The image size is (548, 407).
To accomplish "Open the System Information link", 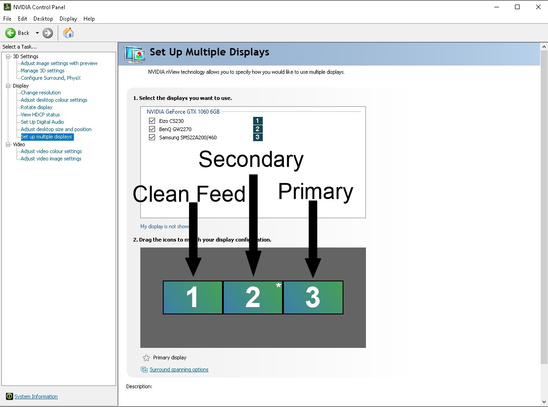I will click(36, 396).
